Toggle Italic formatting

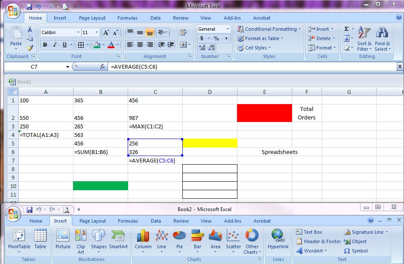pos(55,45)
